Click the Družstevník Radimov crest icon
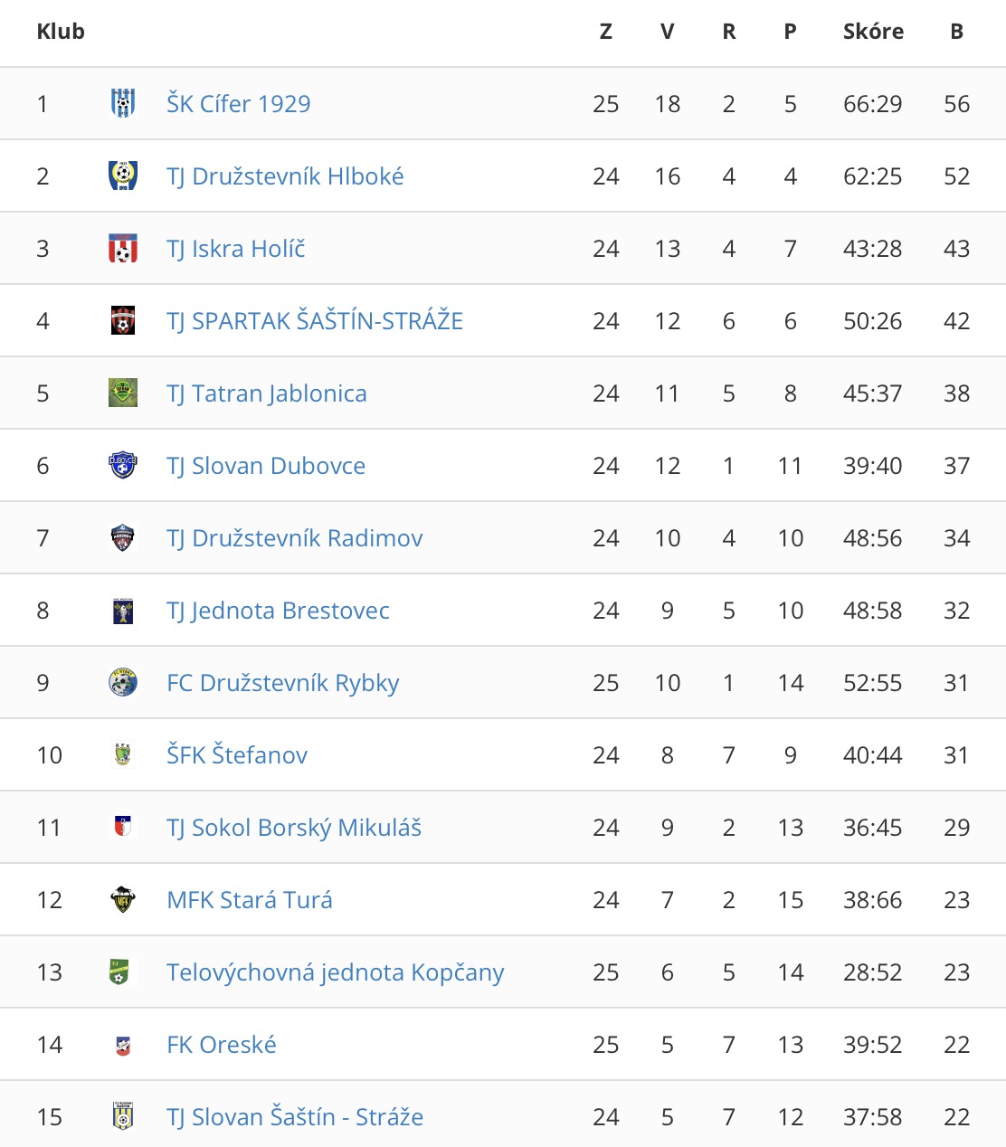This screenshot has width=1006, height=1147. click(x=123, y=537)
